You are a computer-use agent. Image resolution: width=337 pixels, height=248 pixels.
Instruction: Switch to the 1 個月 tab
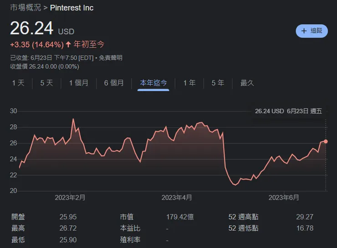(x=79, y=83)
